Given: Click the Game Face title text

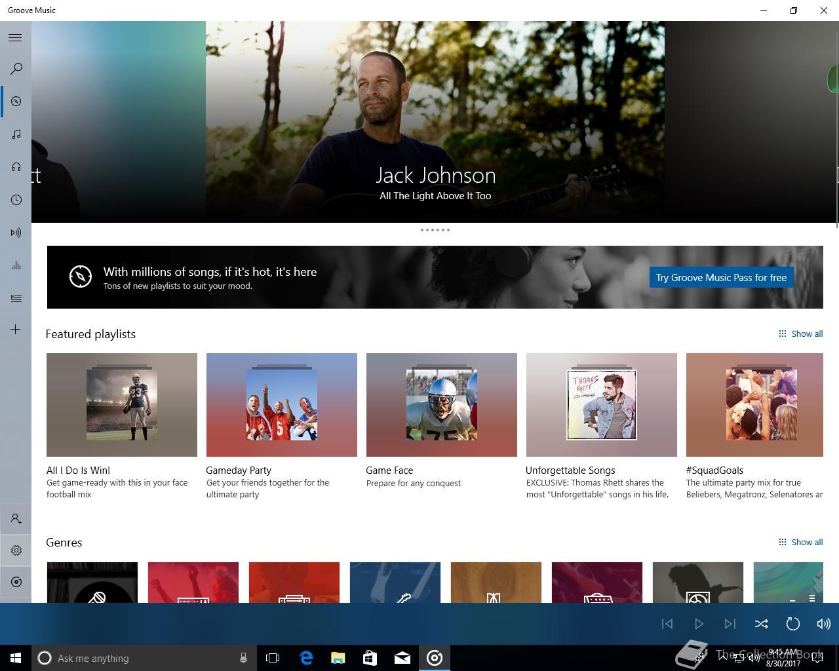Looking at the screenshot, I should (x=389, y=470).
